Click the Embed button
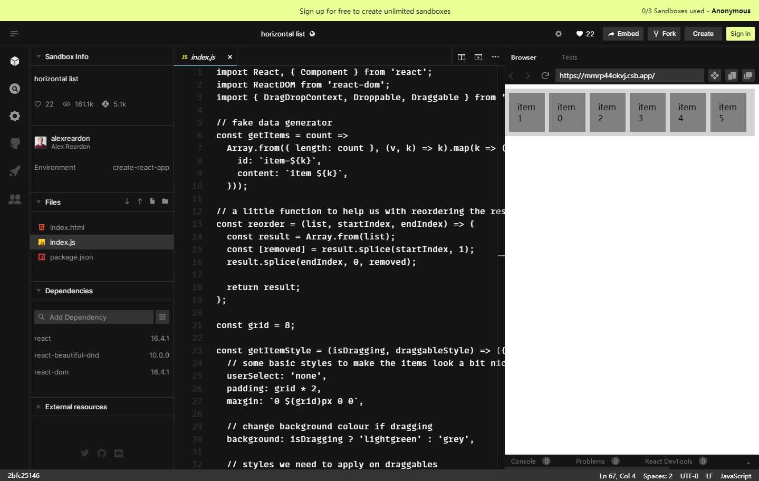Screen dimensions: 759x481 tap(623, 34)
